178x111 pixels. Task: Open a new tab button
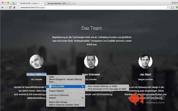point(74,3)
